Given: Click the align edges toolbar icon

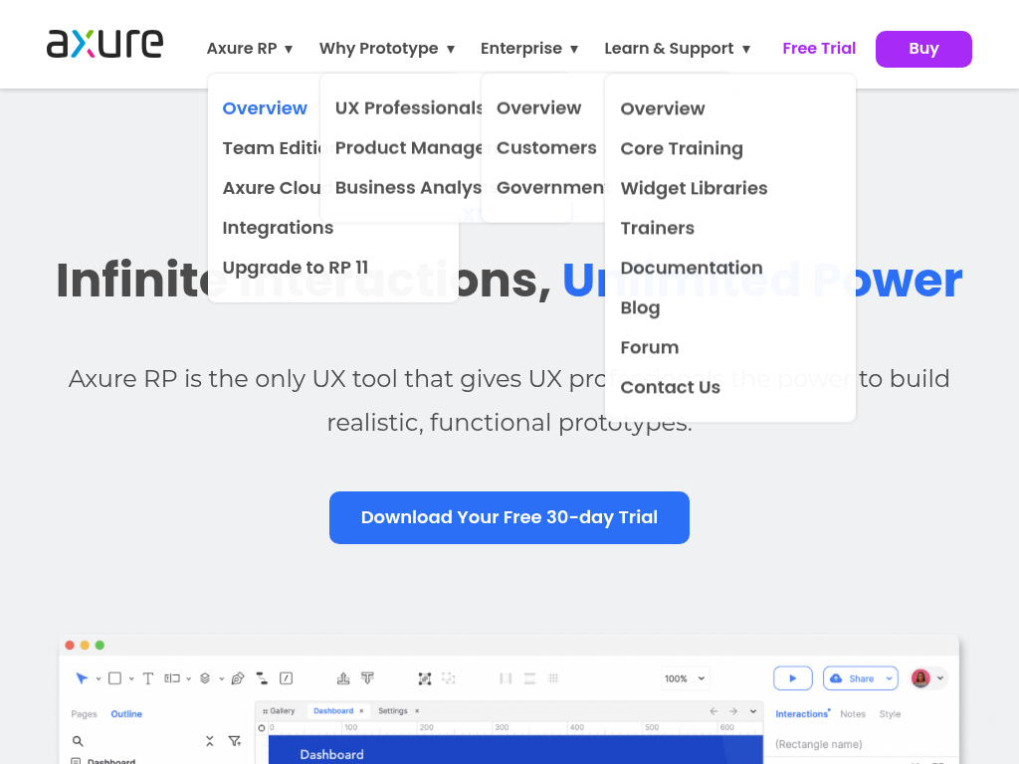Looking at the screenshot, I should [506, 678].
